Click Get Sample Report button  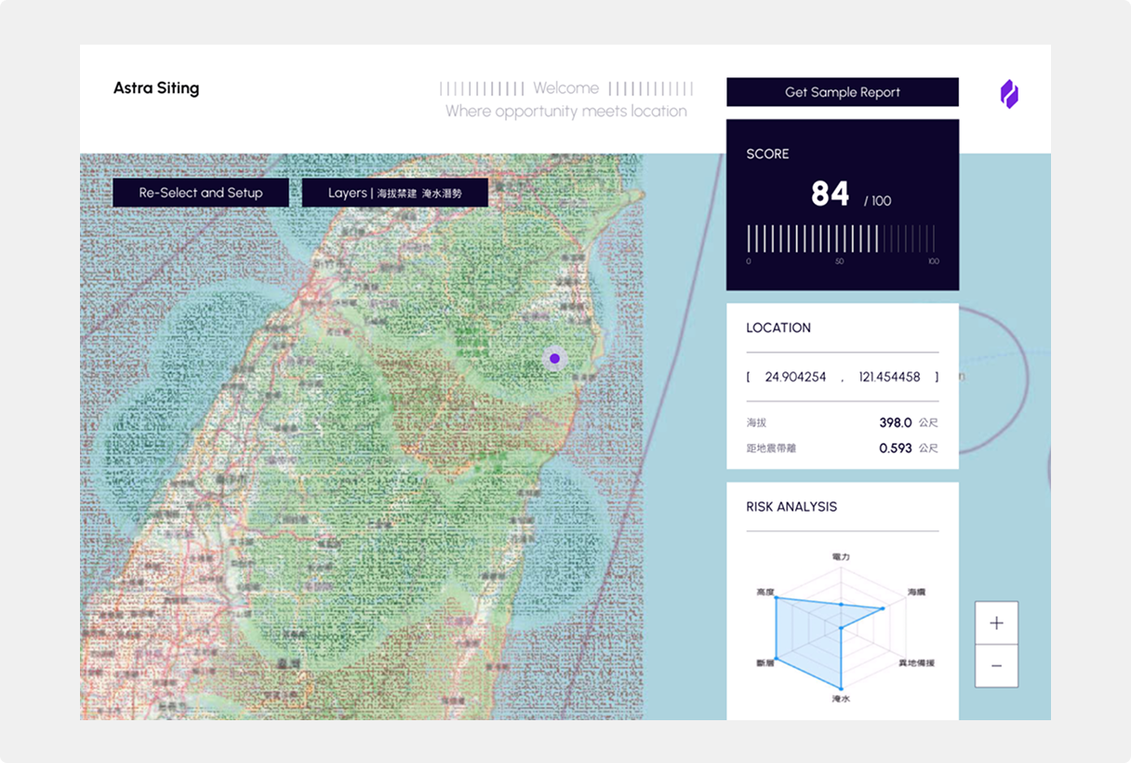tap(842, 92)
